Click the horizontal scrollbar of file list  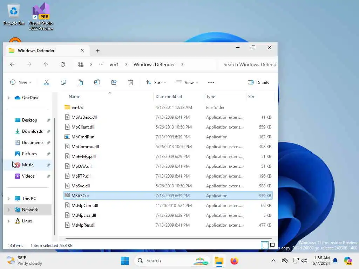169,238
